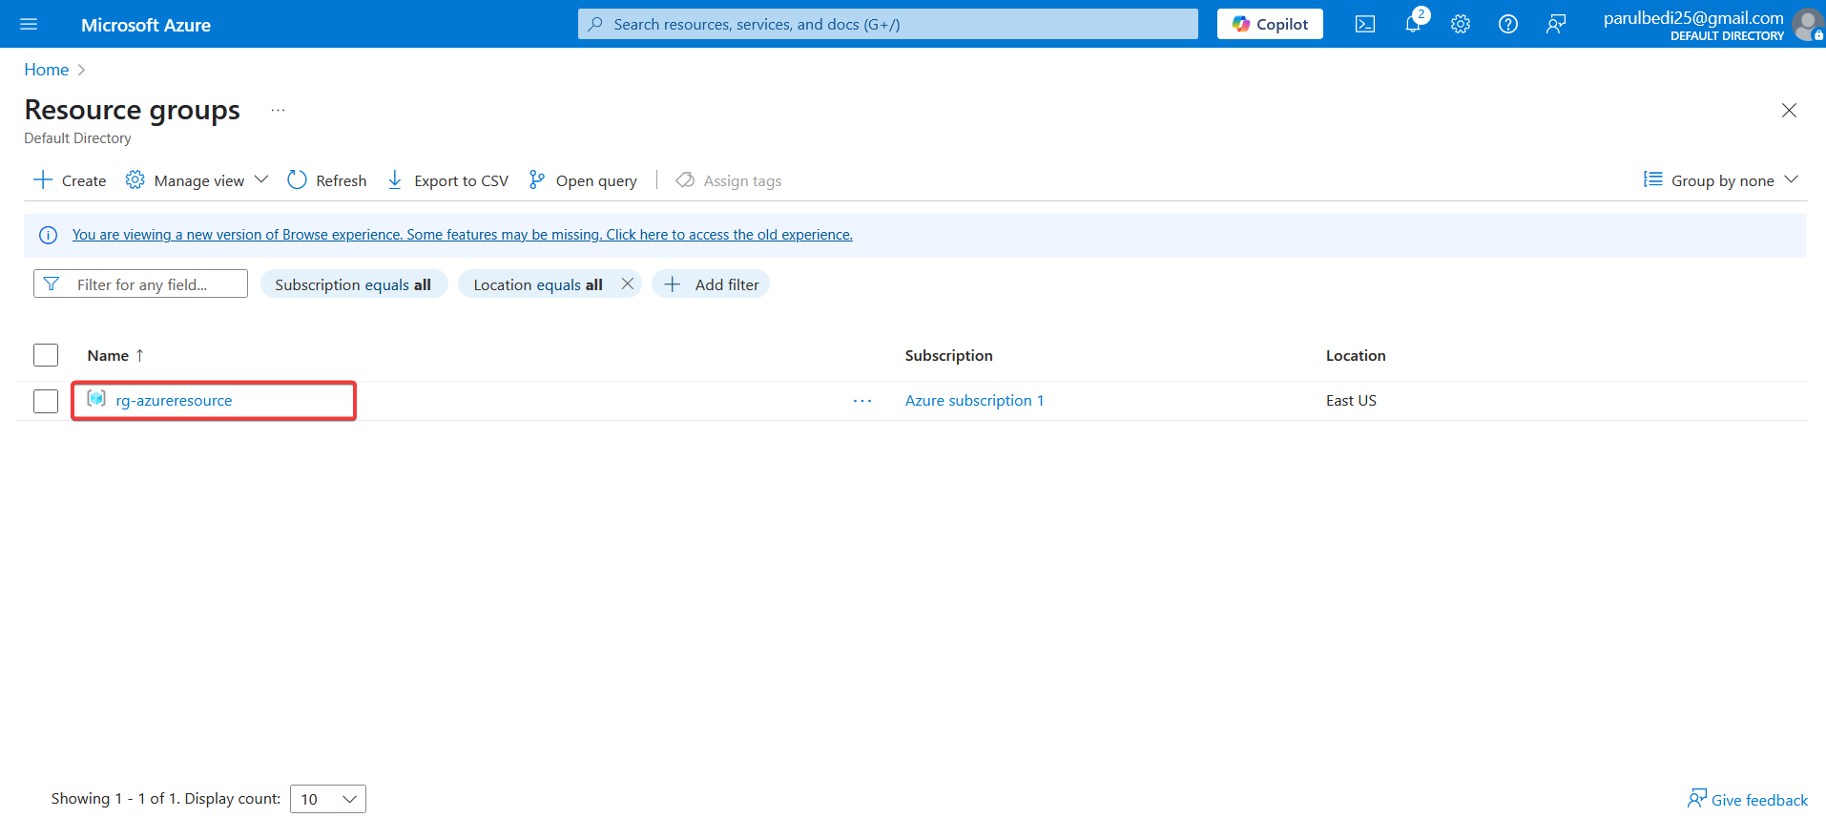Sort by the Subscription column header

949,355
